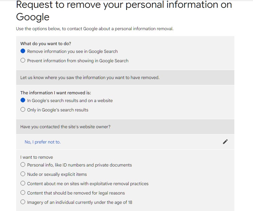Select 'Imagery of an individual currently under 18' radio circle
Image resolution: width=253 pixels, height=211 pixels.
coord(23,202)
